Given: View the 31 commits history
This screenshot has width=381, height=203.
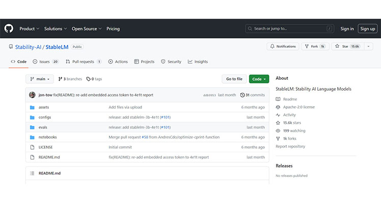Looking at the screenshot, I should pos(253,95).
